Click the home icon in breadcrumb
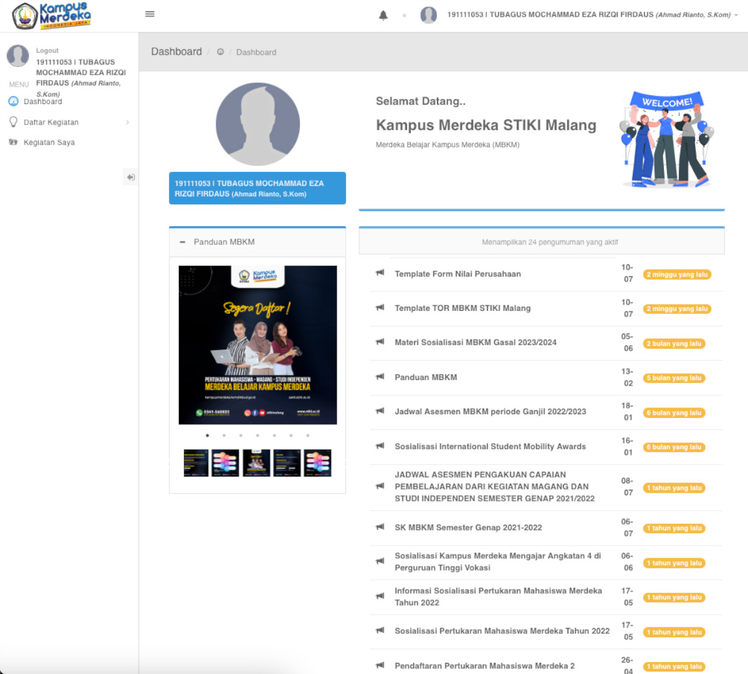The width and height of the screenshot is (748, 674). pos(220,52)
